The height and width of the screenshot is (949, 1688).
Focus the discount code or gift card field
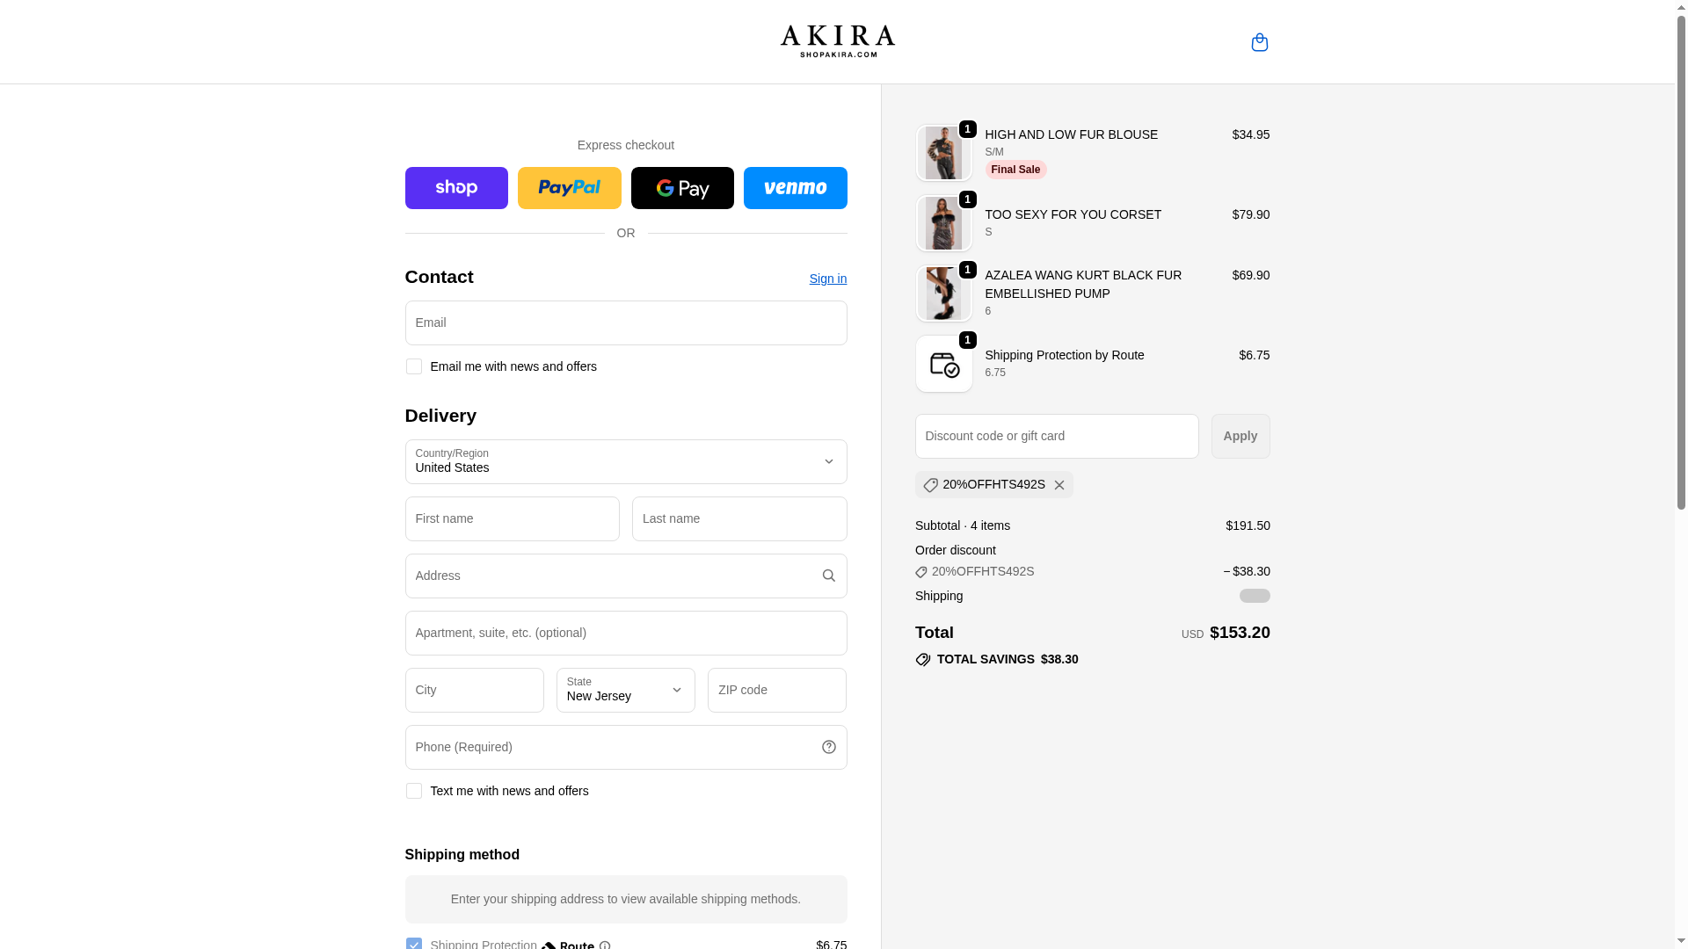point(1056,436)
